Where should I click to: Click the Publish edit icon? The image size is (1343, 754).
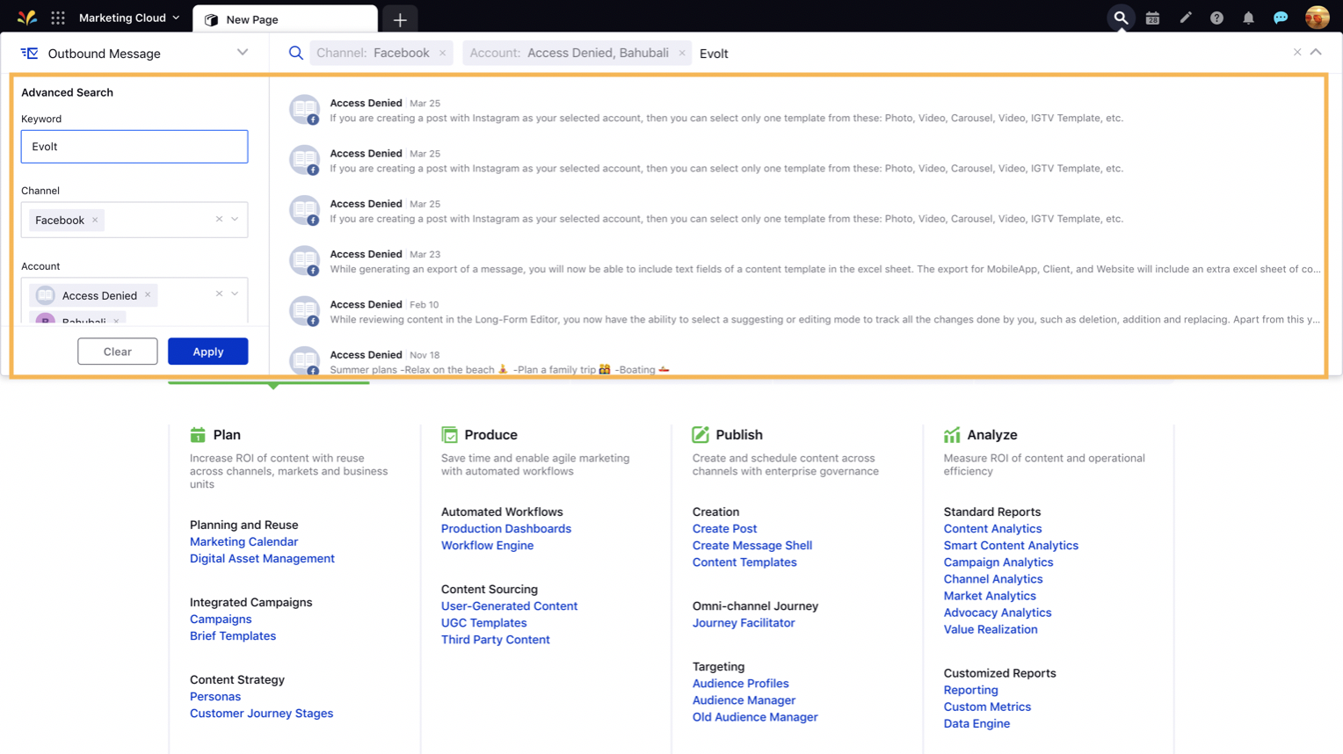point(701,435)
